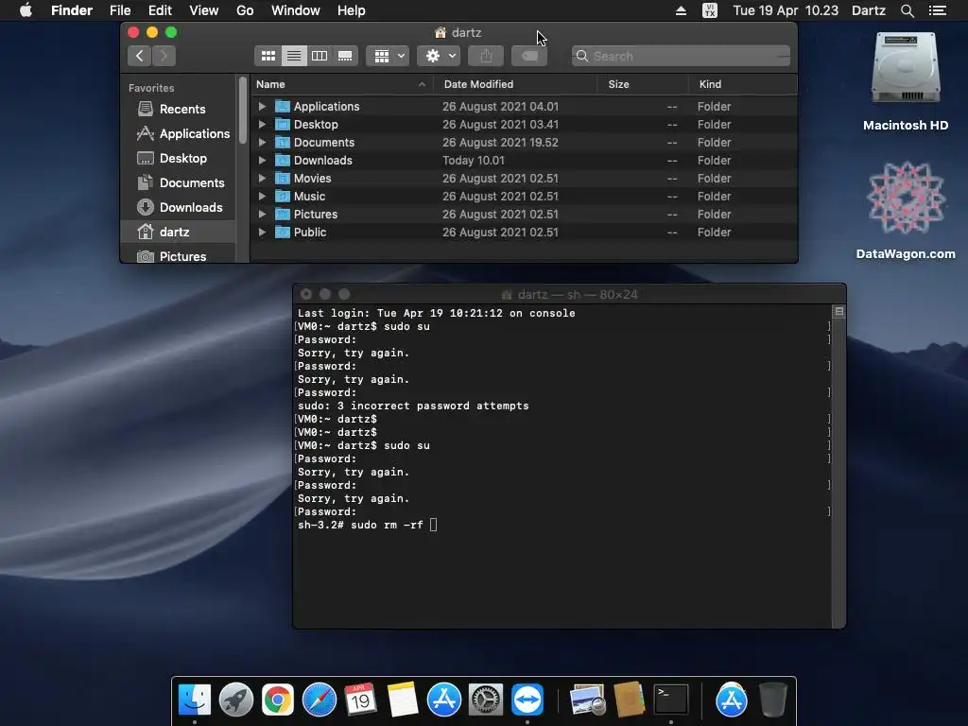
Task: Open Notes from the Dock
Action: click(x=403, y=700)
